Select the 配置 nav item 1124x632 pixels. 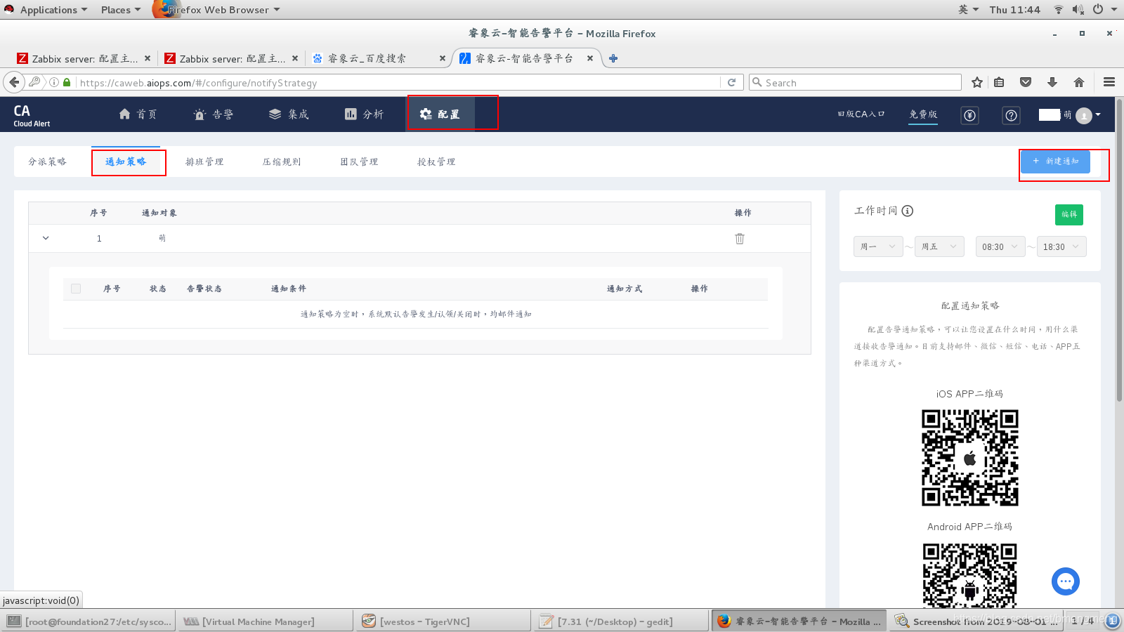[x=440, y=114]
